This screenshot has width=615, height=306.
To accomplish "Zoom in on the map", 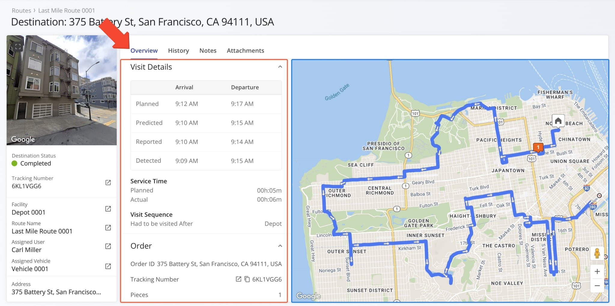I will [597, 271].
